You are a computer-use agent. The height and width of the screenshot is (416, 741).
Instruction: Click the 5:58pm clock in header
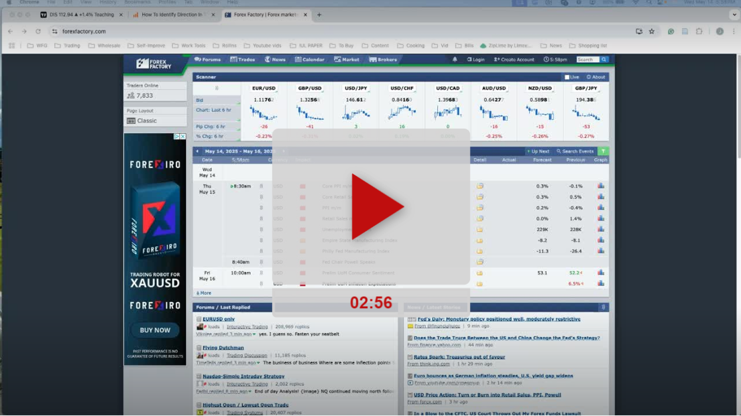(555, 60)
